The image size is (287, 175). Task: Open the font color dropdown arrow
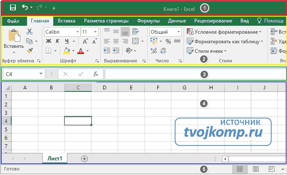[87, 51]
